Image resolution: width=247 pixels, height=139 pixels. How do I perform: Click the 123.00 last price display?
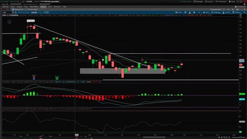click(34, 12)
